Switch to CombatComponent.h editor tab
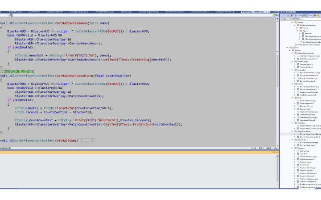 200,12
